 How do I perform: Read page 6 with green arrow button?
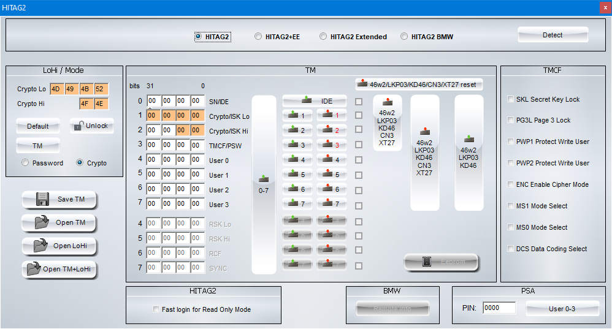(x=297, y=189)
